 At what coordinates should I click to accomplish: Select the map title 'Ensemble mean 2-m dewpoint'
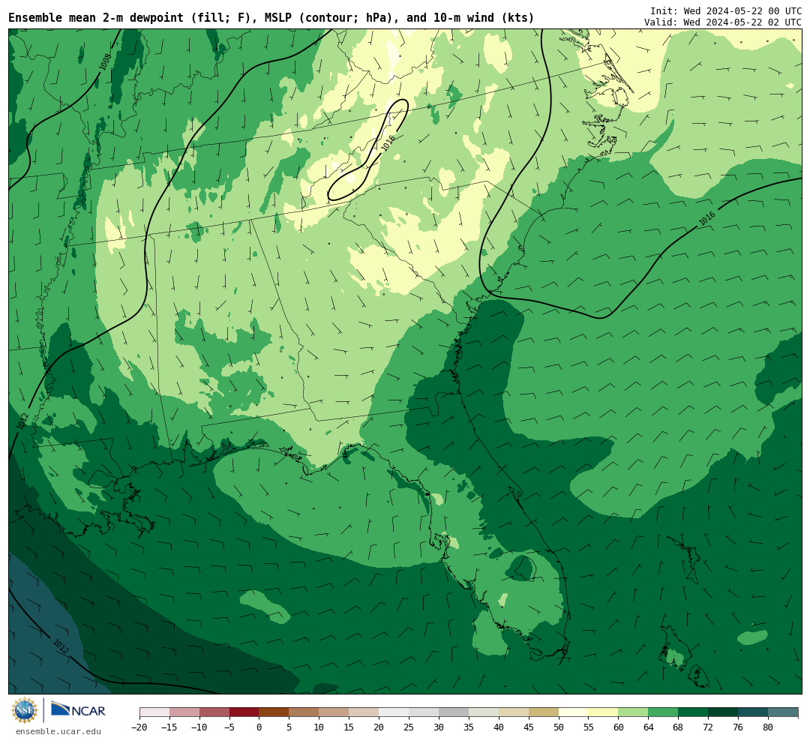pyautogui.click(x=95, y=17)
